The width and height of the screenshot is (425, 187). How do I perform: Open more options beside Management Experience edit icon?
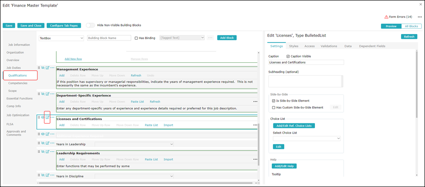click(x=52, y=68)
